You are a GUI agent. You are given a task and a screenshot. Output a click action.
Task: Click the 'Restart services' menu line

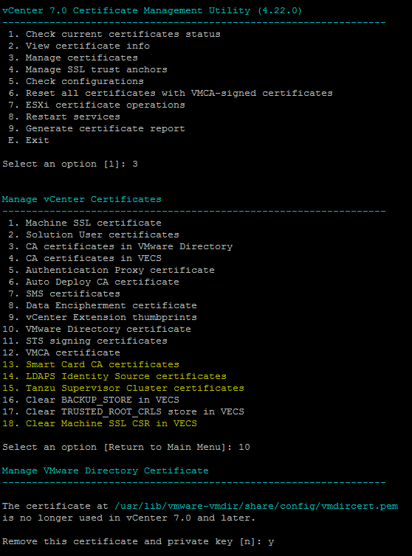[64, 117]
